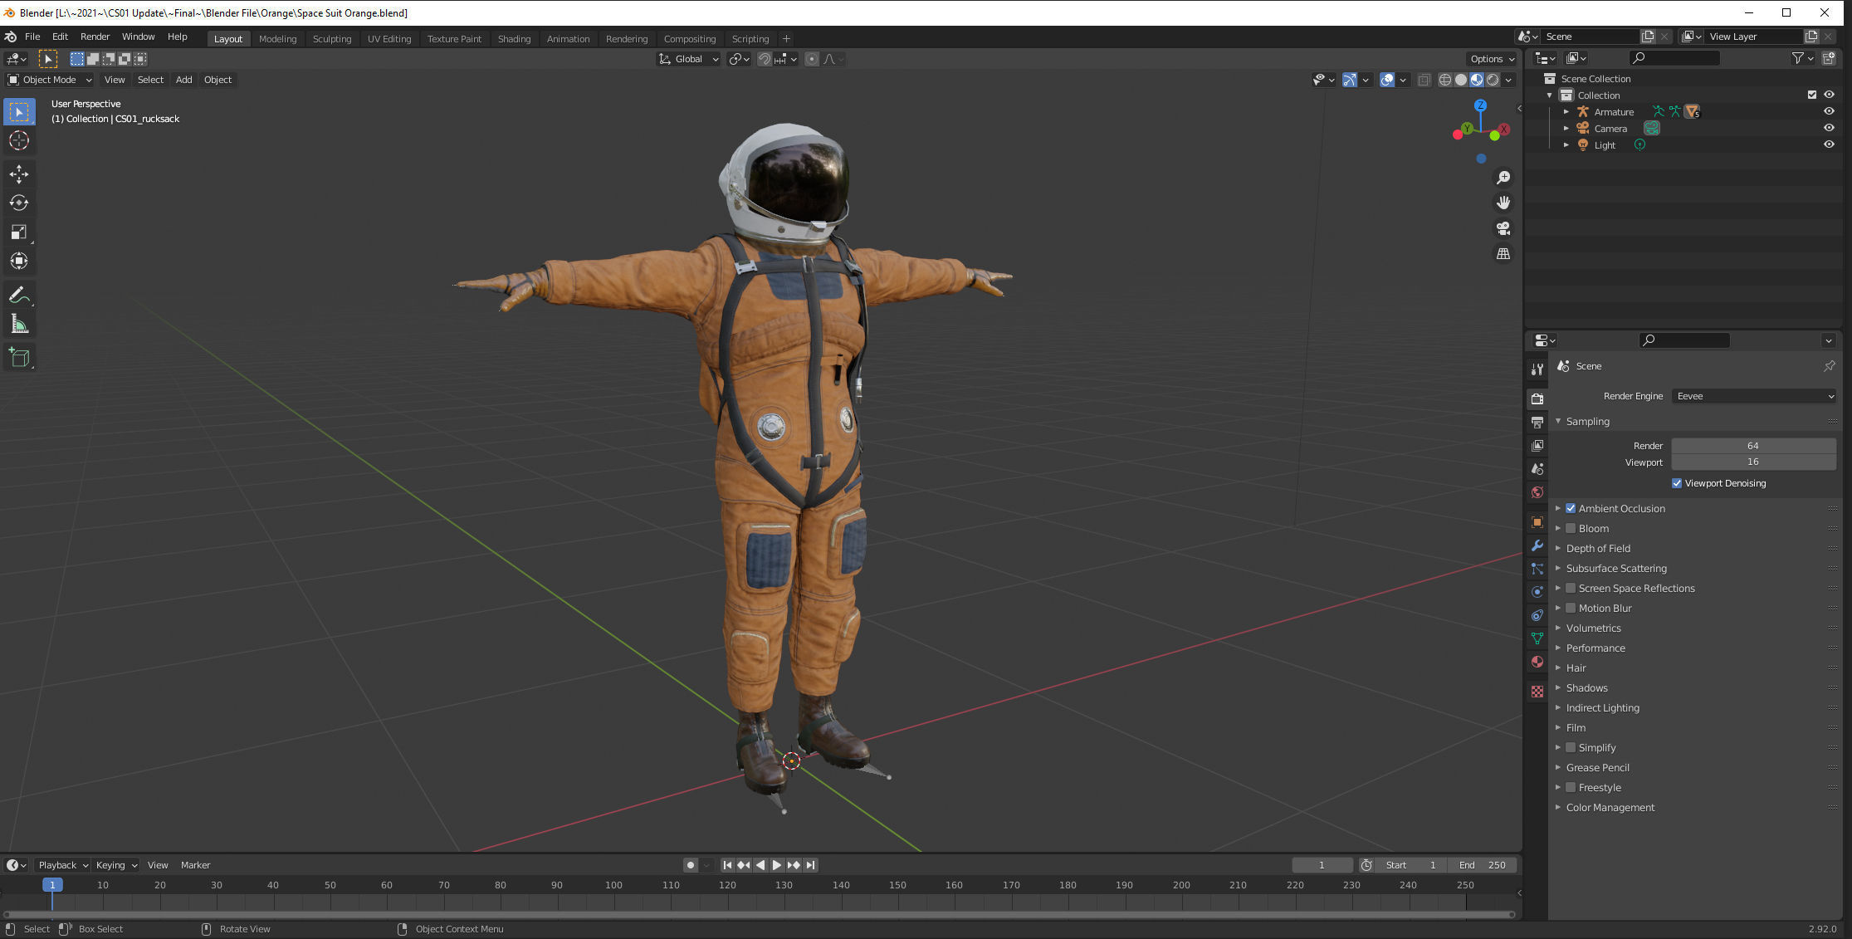Switch to UV Editing workspace tab
This screenshot has width=1852, height=939.
(389, 39)
